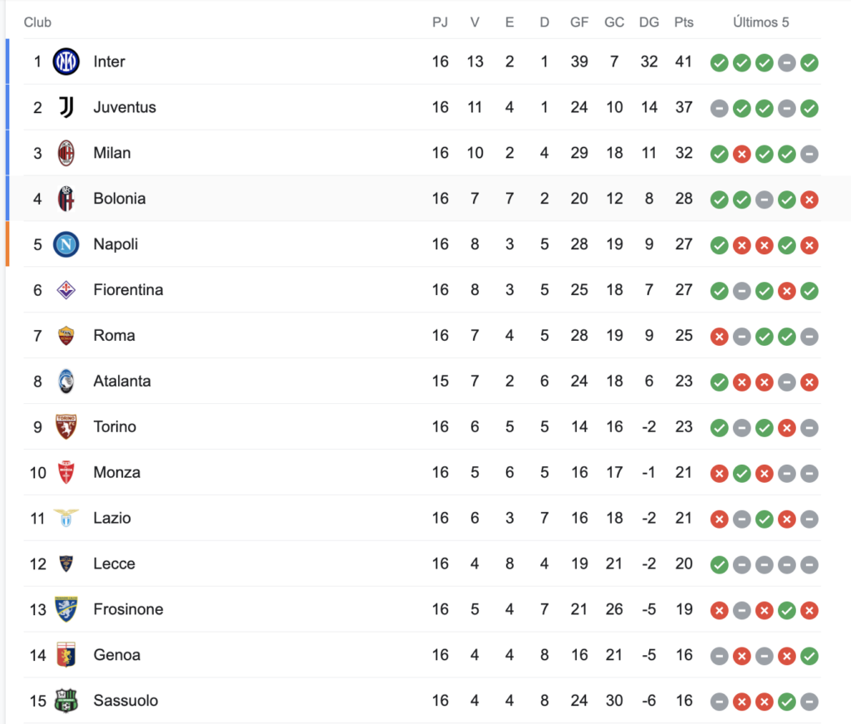Open the Lazio team link

tap(112, 518)
